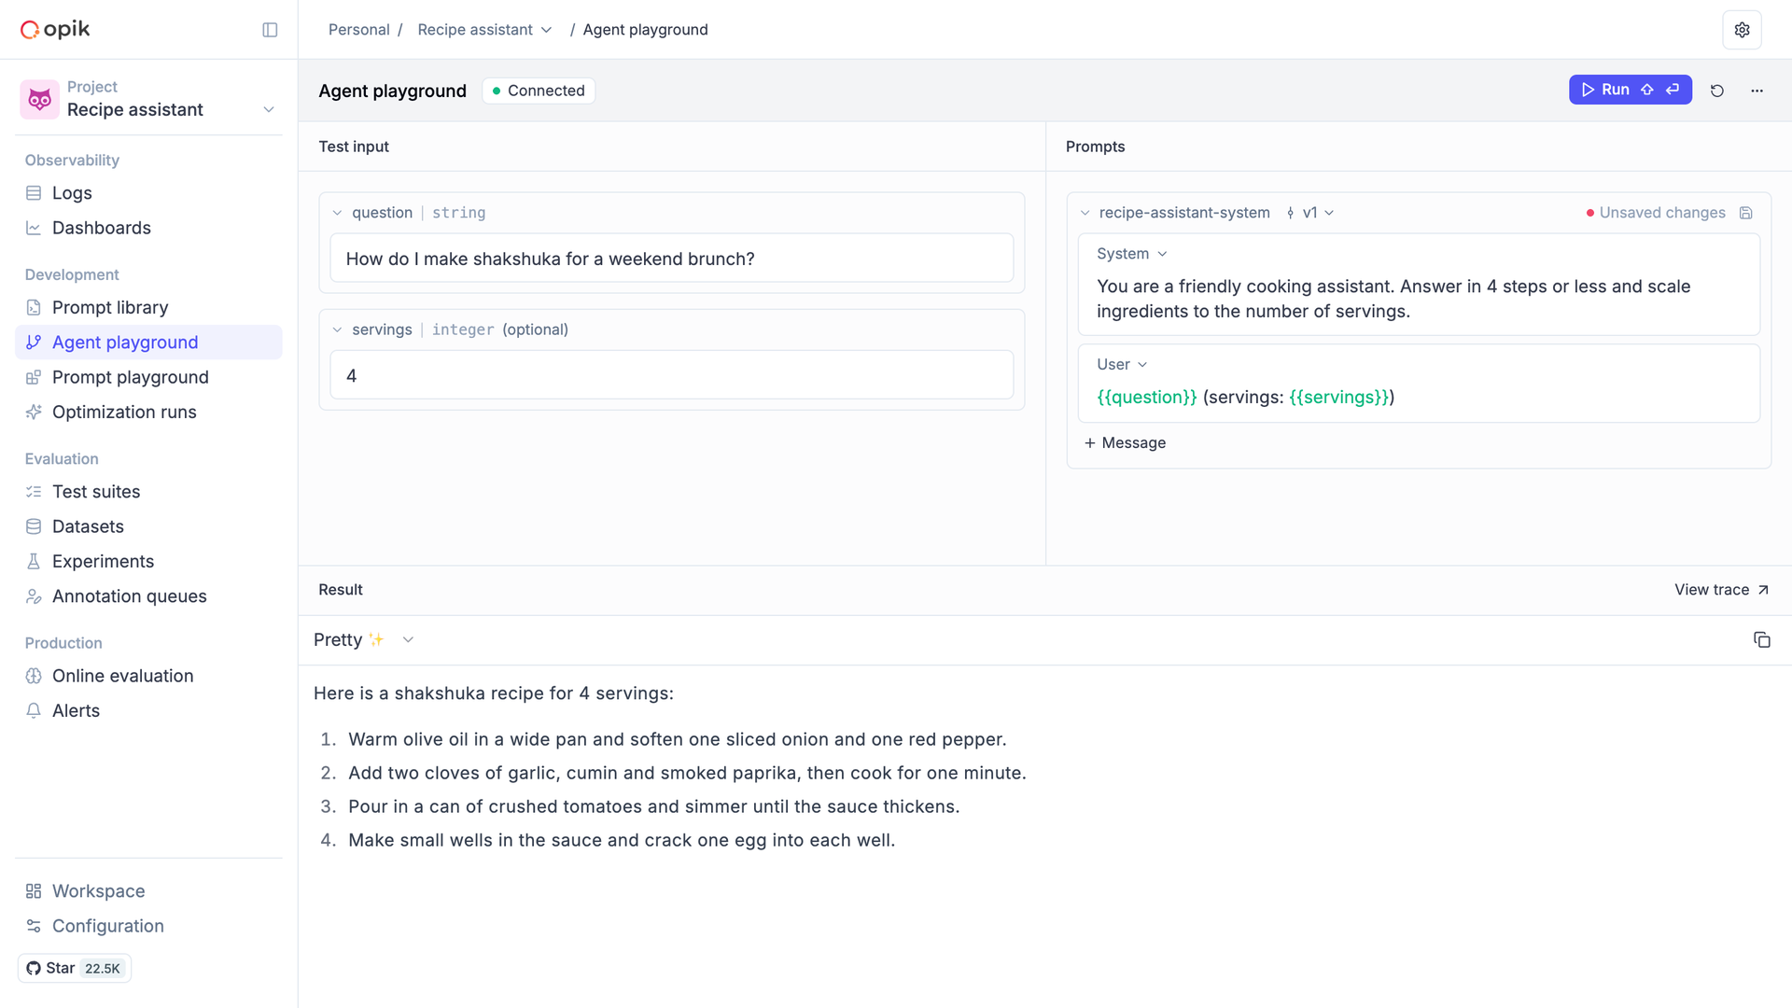Go to Prompt library

point(148,308)
